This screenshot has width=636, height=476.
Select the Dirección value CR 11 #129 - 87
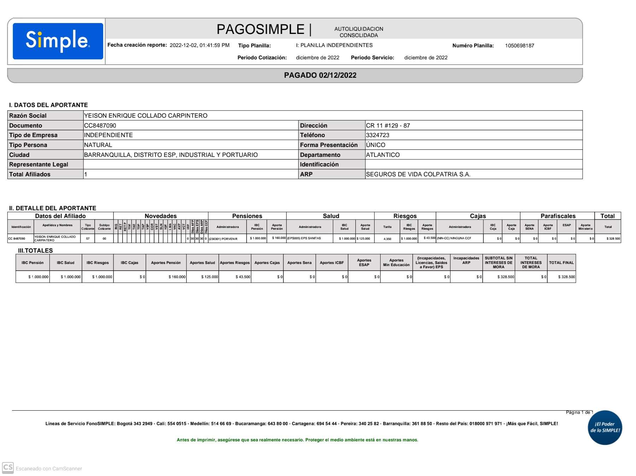(x=388, y=125)
